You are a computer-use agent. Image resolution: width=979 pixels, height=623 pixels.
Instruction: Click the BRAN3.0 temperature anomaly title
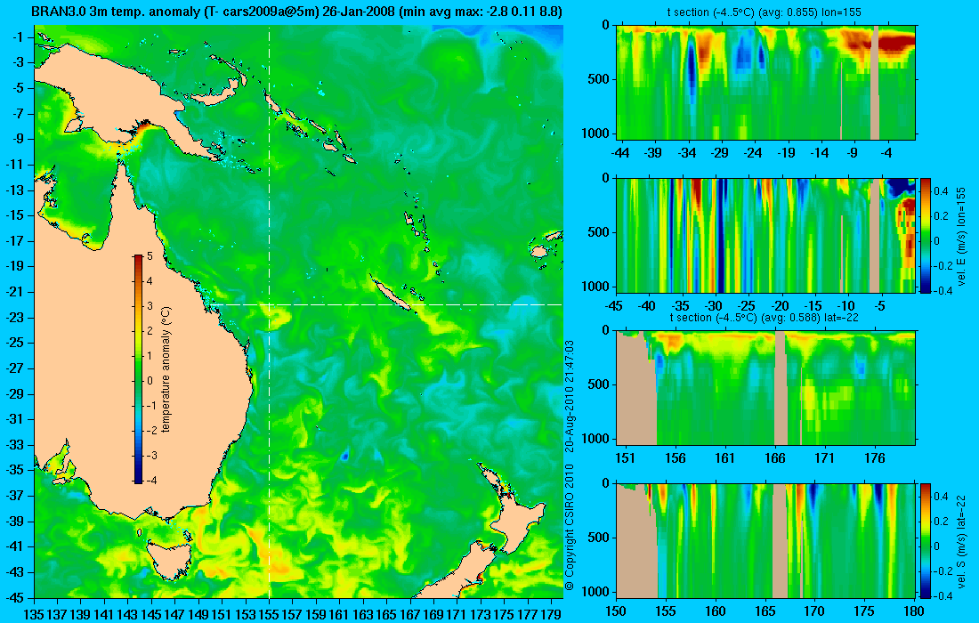pyautogui.click(x=296, y=12)
